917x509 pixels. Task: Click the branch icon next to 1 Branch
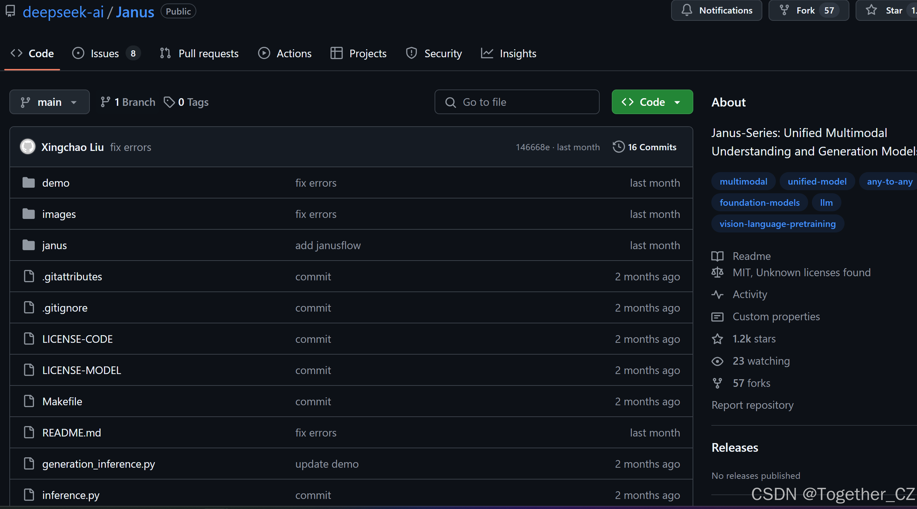(x=105, y=102)
